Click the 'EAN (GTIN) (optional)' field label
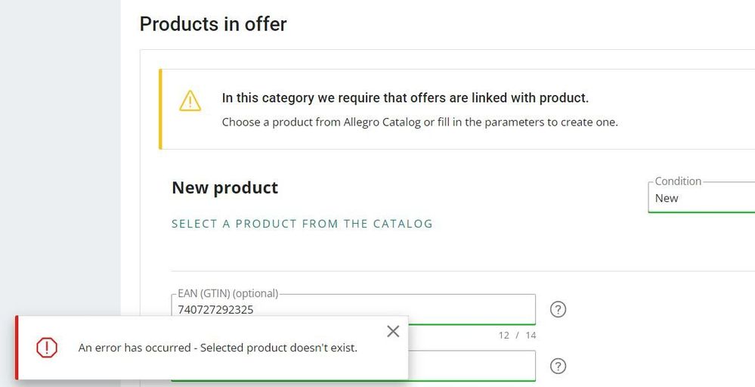 pyautogui.click(x=227, y=293)
